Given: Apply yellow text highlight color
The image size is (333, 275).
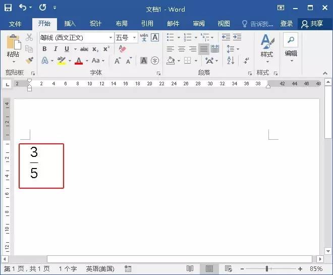Looking at the screenshot, I should click(x=62, y=61).
